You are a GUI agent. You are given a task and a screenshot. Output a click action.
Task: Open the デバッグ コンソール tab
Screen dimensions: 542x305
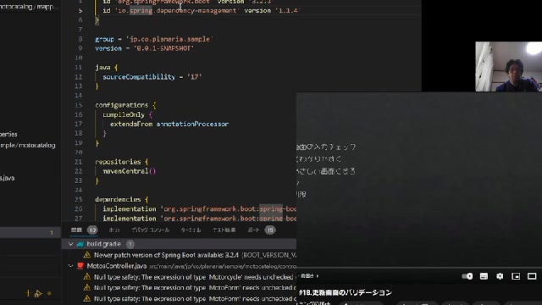[x=151, y=230]
